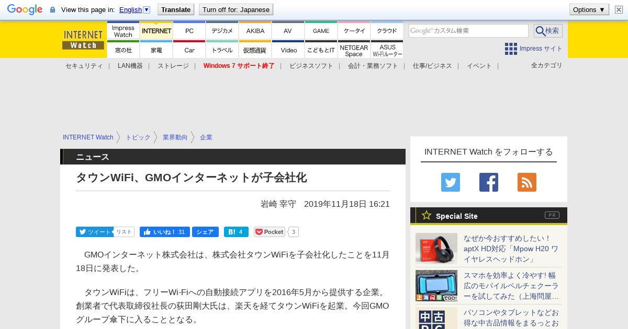
Task: Save article to Pocket
Action: tap(270, 232)
